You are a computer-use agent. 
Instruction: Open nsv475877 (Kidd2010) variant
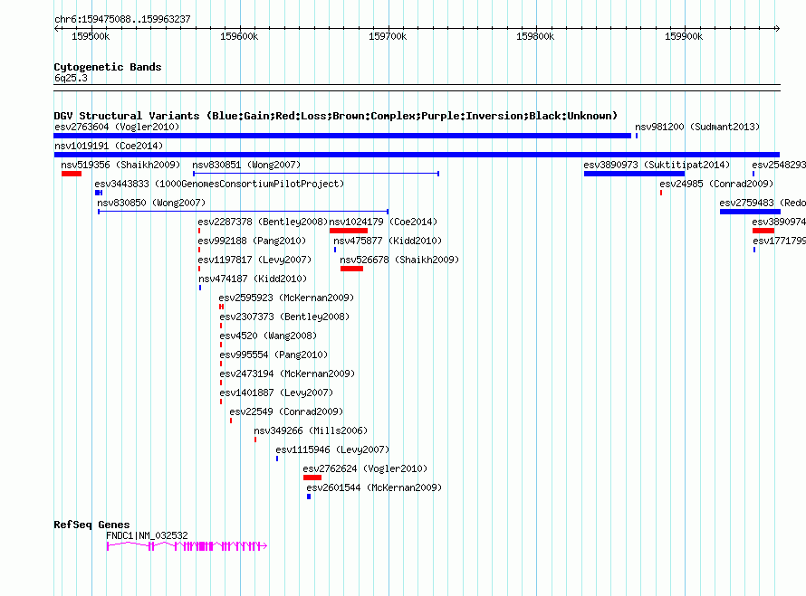click(388, 241)
